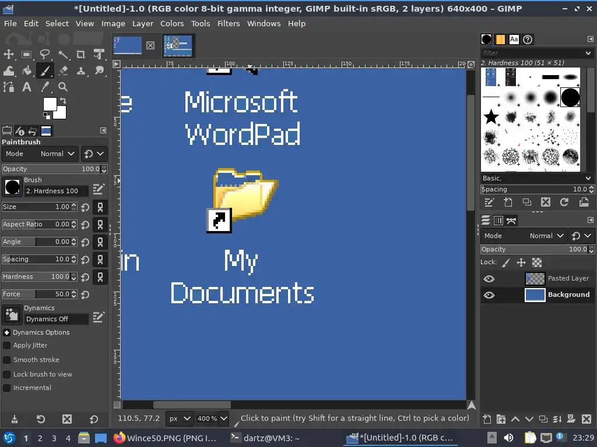Enable Lock brush to view checkbox
Viewport: 597px width, 447px height.
(x=6, y=374)
